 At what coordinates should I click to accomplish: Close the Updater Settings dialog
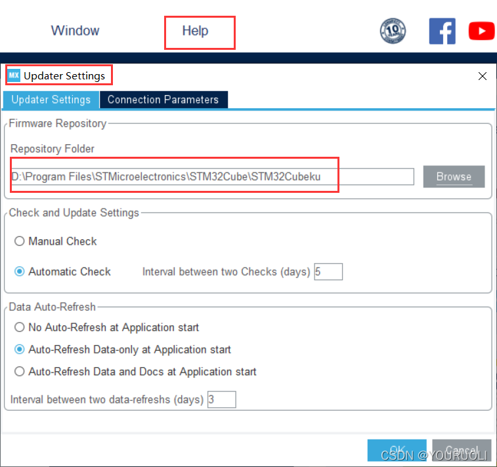point(482,76)
